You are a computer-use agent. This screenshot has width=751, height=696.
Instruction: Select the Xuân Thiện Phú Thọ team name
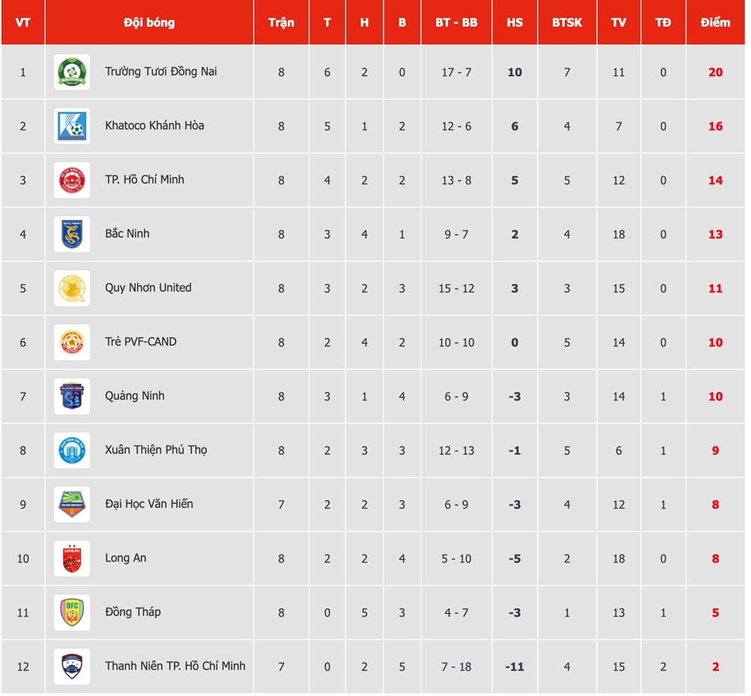pyautogui.click(x=155, y=450)
